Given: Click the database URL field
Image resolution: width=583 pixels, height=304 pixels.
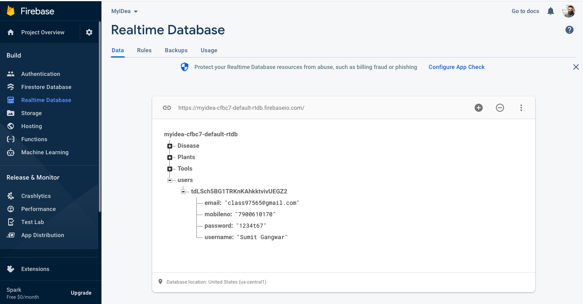Looking at the screenshot, I should [x=241, y=108].
